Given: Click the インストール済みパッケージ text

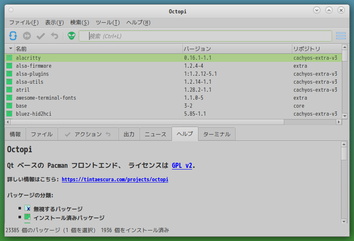Looking at the screenshot, I should [x=69, y=218].
